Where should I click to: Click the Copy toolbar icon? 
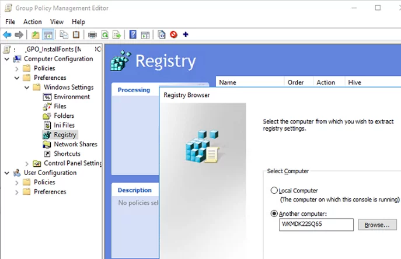tap(64, 34)
